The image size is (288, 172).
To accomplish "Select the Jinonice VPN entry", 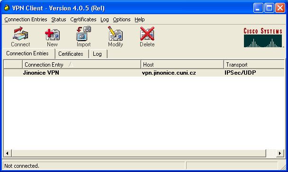I will click(x=144, y=73).
